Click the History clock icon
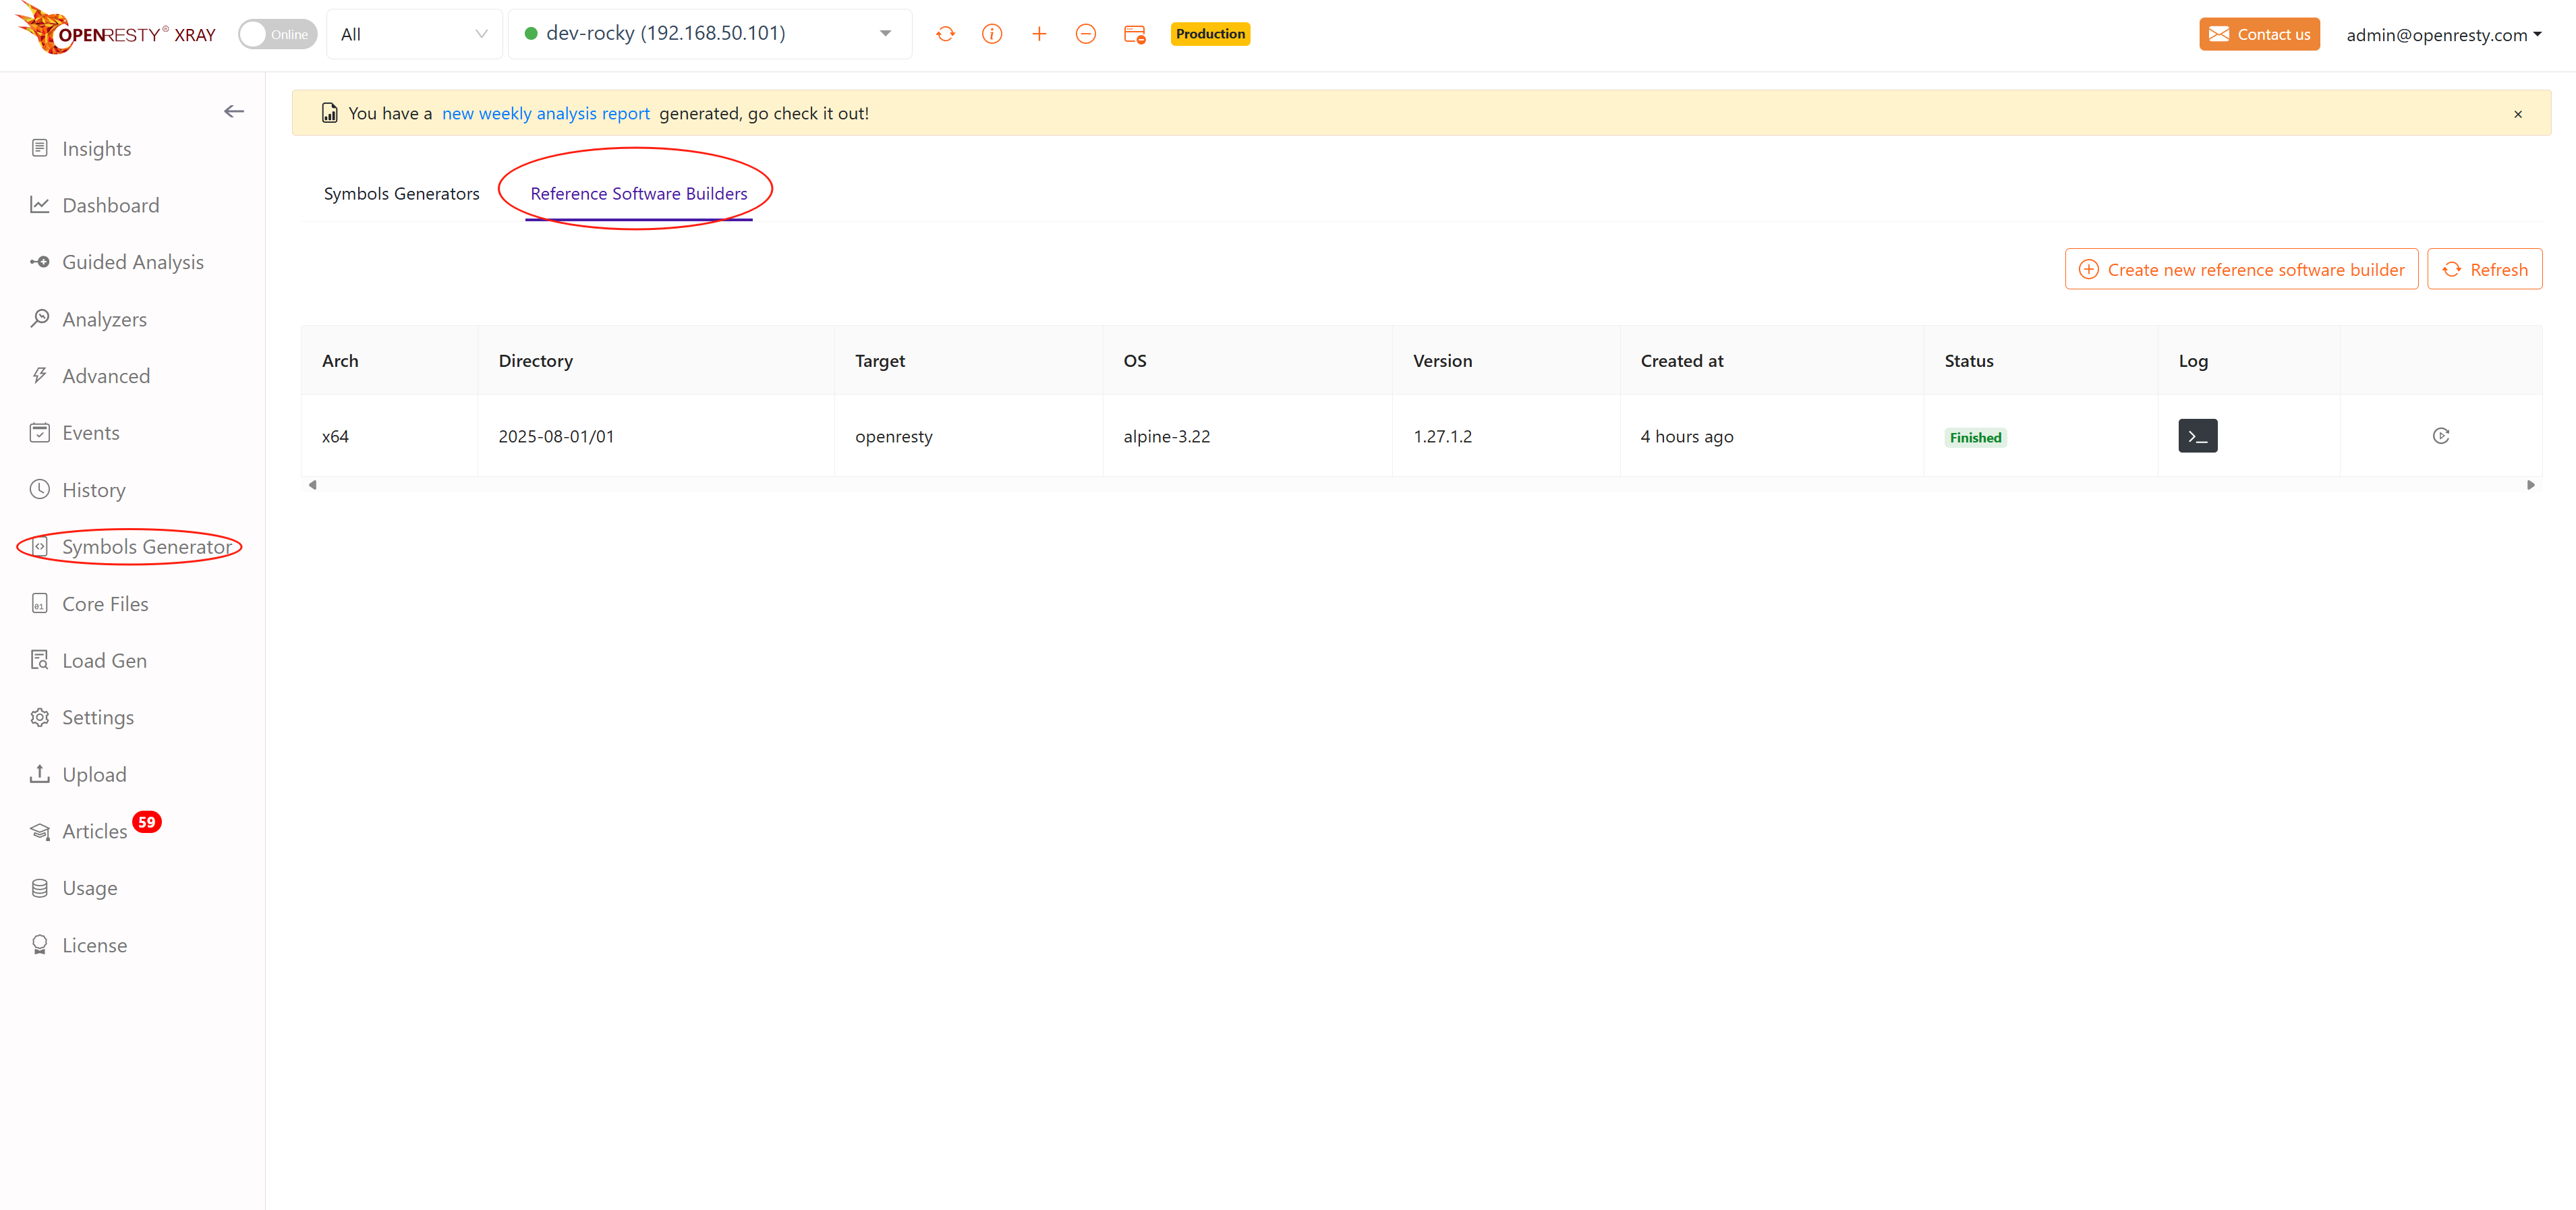Image resolution: width=2576 pixels, height=1210 pixels. pos(40,489)
